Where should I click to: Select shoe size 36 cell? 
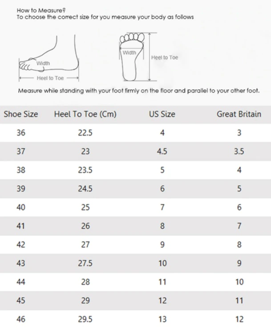tap(21, 132)
